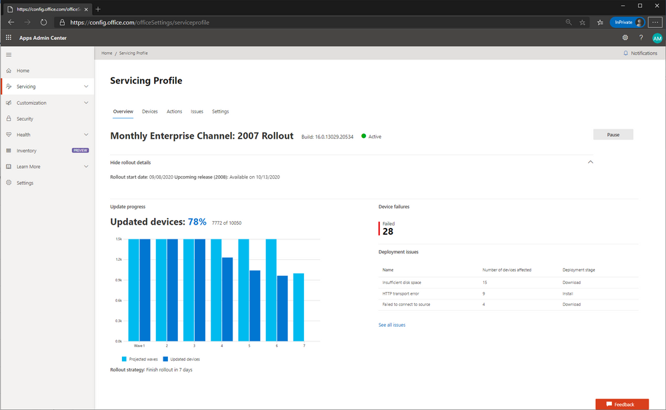
Task: Switch to the Devices tab
Action: 149,111
